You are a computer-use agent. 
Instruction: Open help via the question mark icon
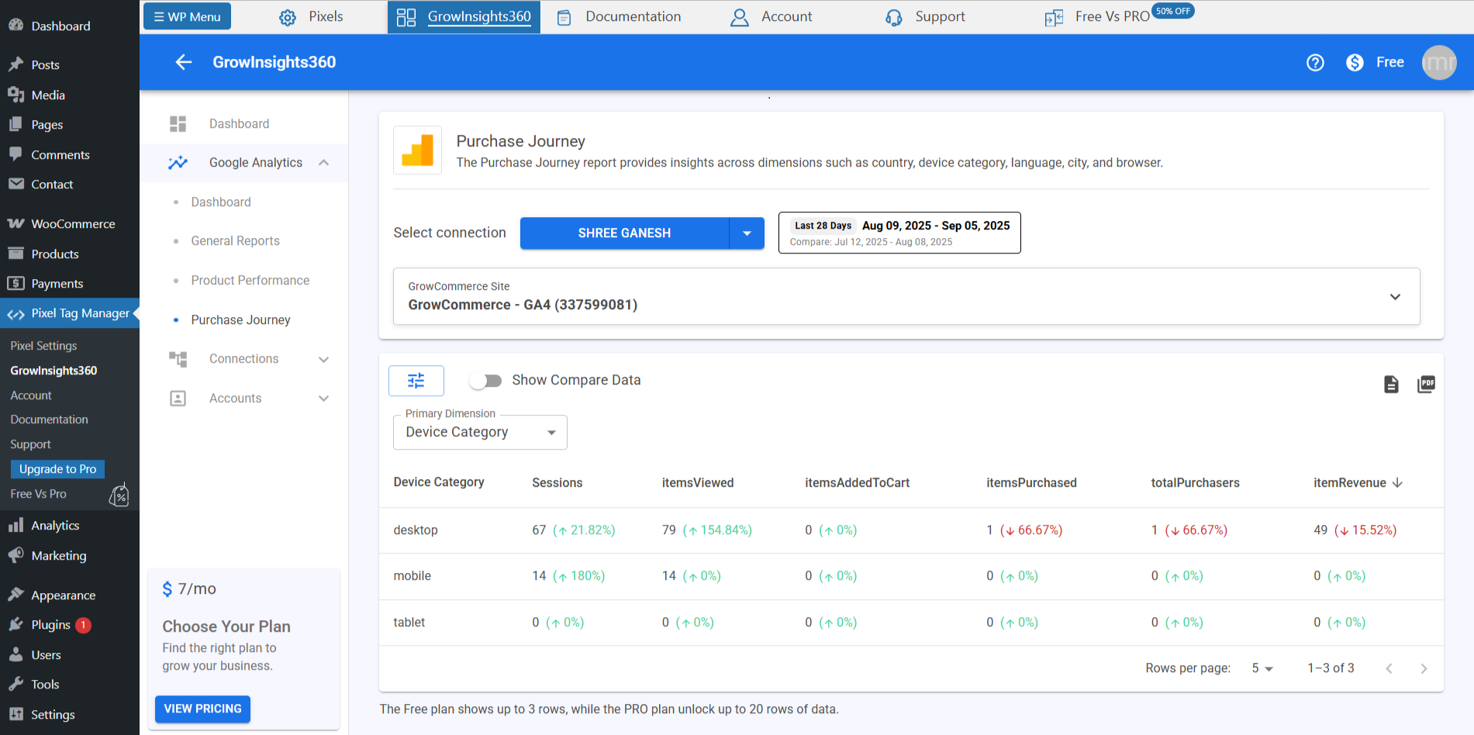[1315, 62]
